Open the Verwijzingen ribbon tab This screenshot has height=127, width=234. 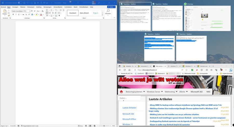(48, 7)
